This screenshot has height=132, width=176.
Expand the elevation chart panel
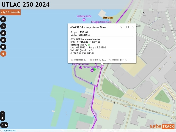pos(4,125)
